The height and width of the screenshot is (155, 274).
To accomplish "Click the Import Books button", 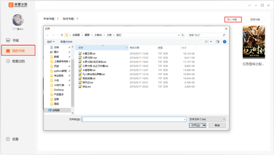I will [233, 20].
